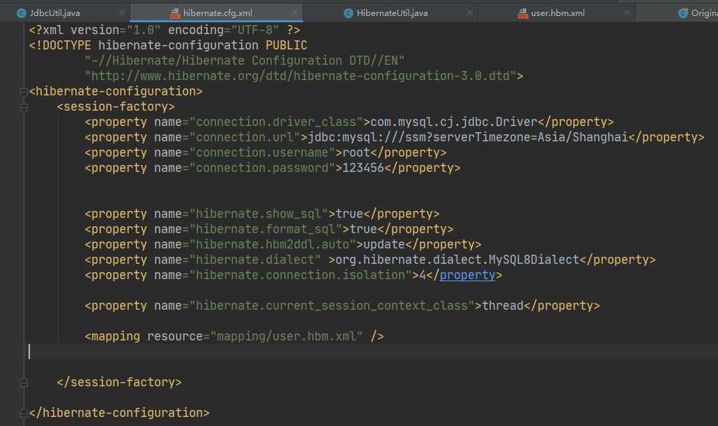The width and height of the screenshot is (718, 426).
Task: Follow the highlighted closing property tag link
Action: coord(468,275)
